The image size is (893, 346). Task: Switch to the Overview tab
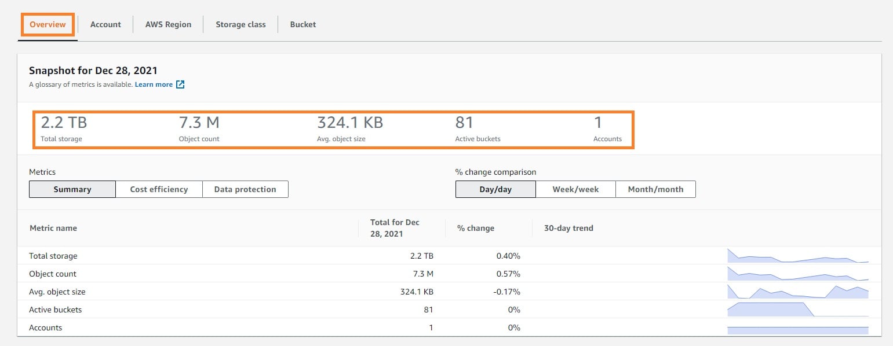click(48, 25)
